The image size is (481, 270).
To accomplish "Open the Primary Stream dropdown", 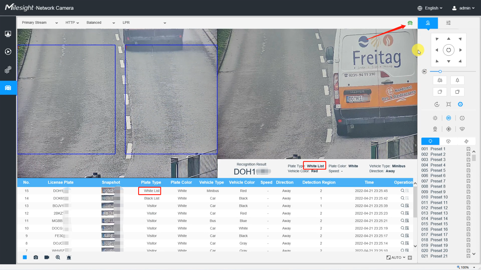I will 40,23.
